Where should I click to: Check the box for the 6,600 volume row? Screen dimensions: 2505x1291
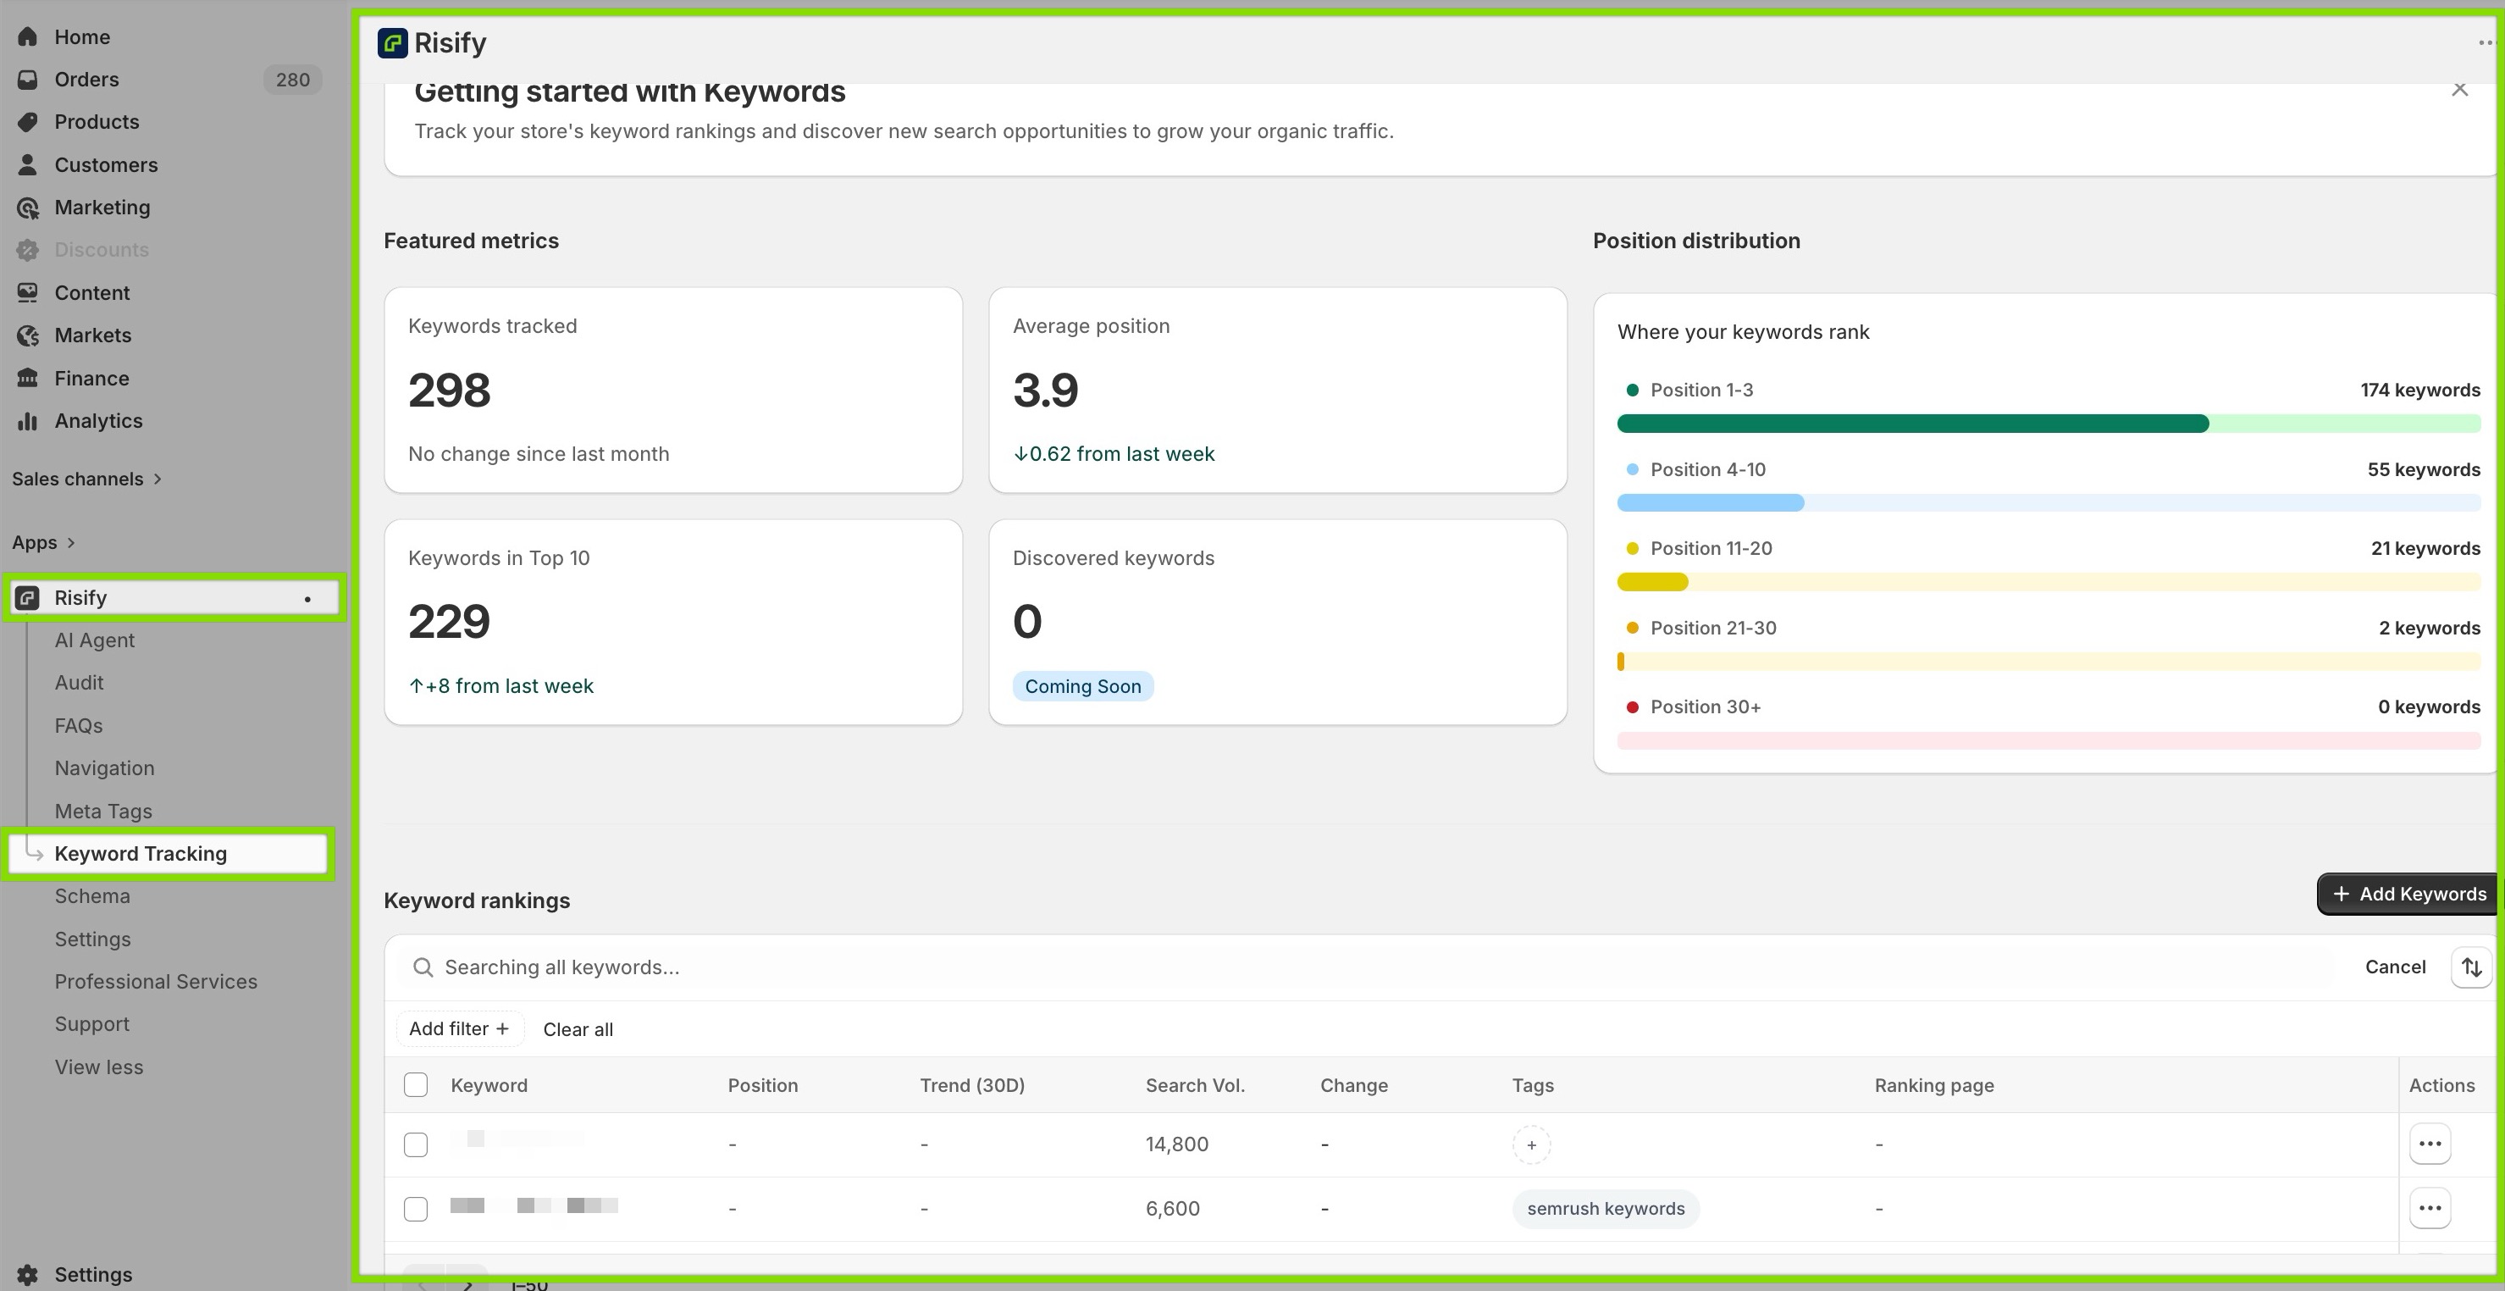415,1210
